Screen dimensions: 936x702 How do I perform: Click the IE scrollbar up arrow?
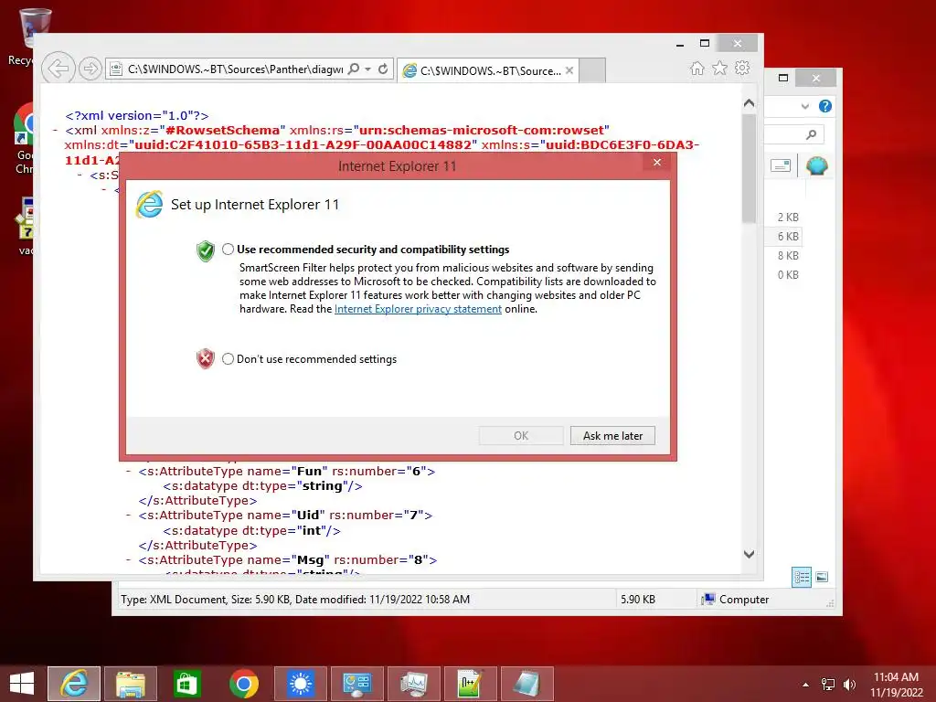point(750,103)
